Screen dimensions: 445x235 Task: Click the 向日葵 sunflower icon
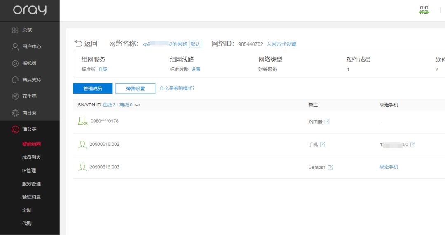tap(15, 113)
